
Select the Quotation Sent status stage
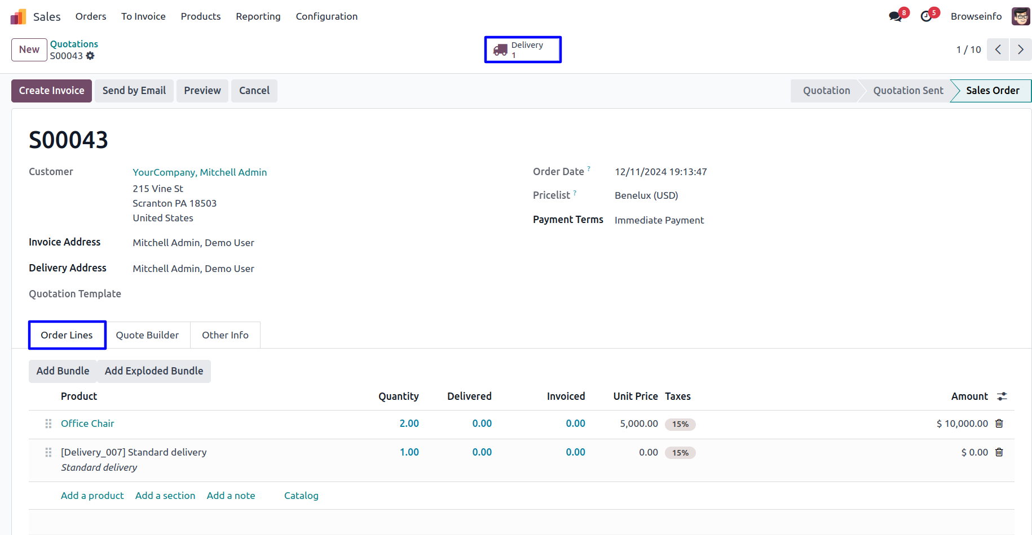point(907,91)
